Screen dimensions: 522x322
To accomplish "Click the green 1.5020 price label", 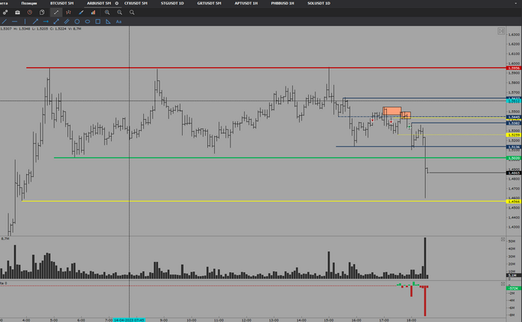I will click(513, 158).
